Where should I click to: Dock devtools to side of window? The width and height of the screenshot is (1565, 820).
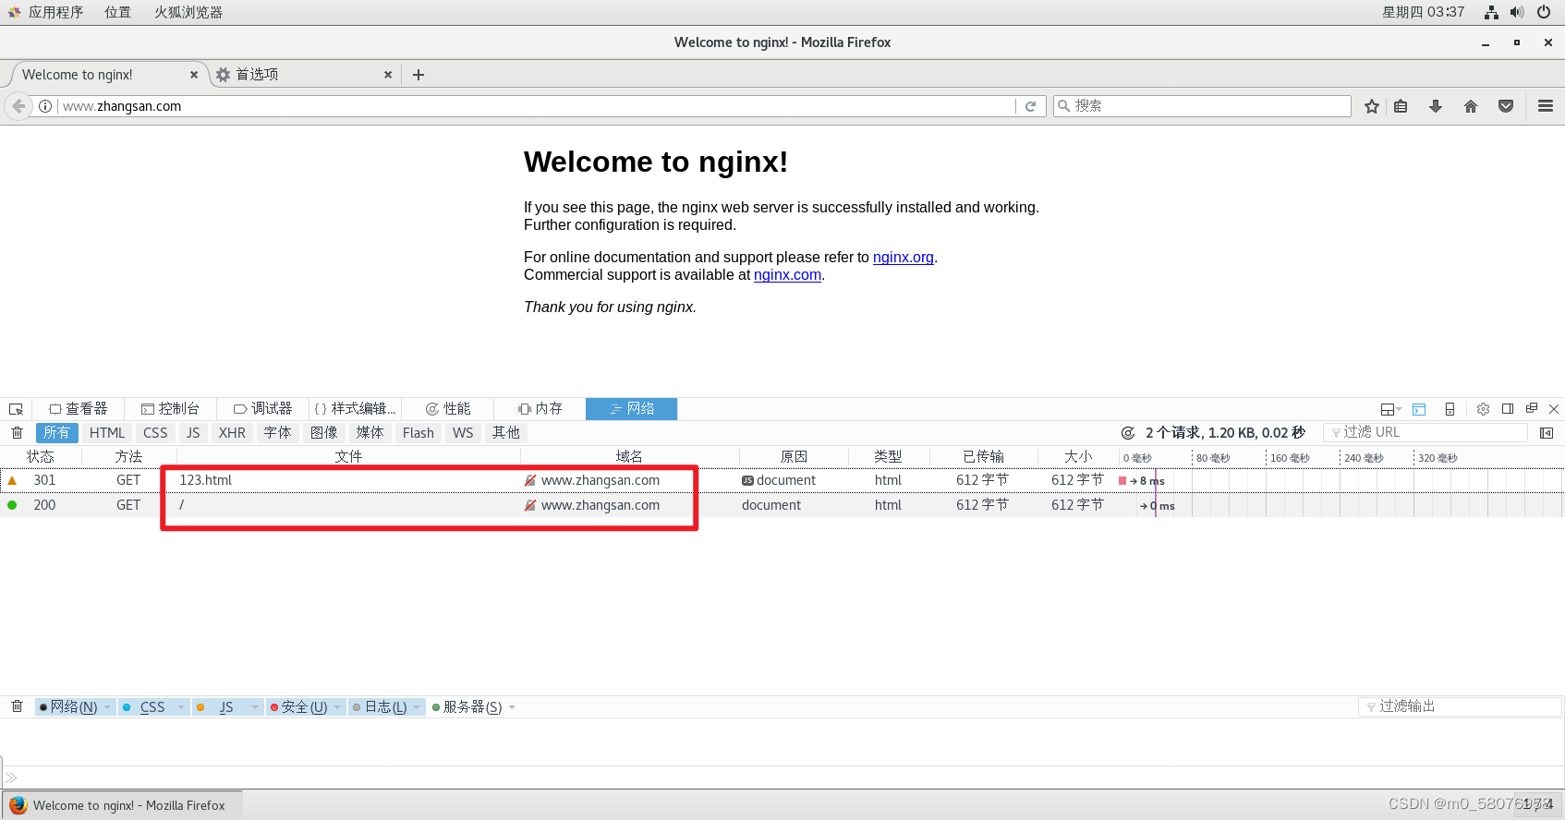point(1508,409)
